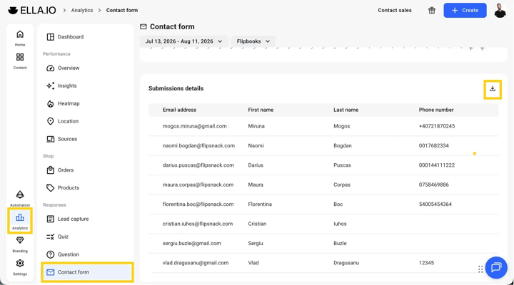Select email sergiu.buzle@gmail.com
The image size is (514, 285).
(192, 244)
